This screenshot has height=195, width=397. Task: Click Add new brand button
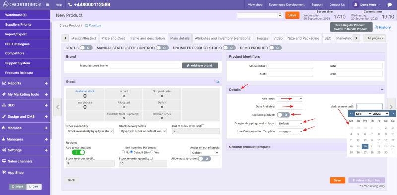coord(200,66)
